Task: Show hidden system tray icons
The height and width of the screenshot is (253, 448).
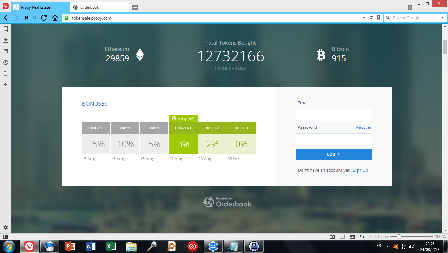Action: [388, 246]
